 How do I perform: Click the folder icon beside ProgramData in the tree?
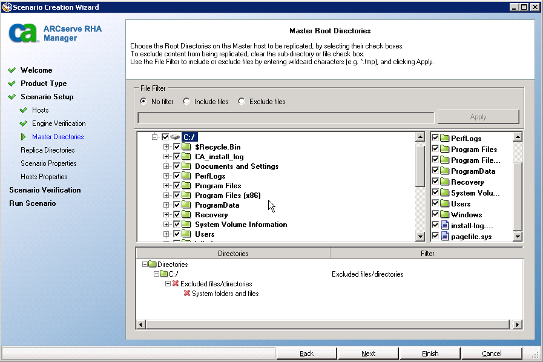(186, 205)
